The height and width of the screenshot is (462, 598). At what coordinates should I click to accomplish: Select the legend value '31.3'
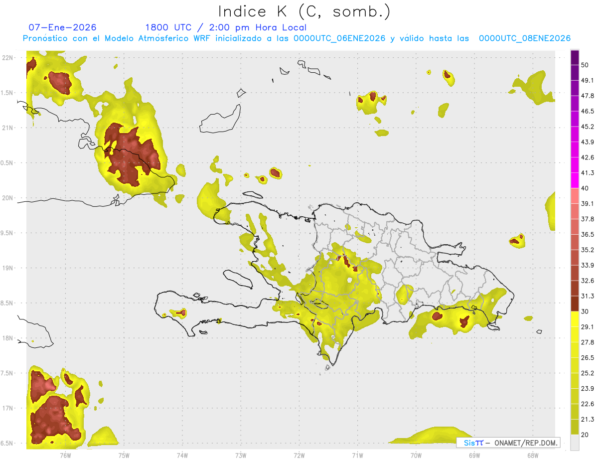[587, 296]
